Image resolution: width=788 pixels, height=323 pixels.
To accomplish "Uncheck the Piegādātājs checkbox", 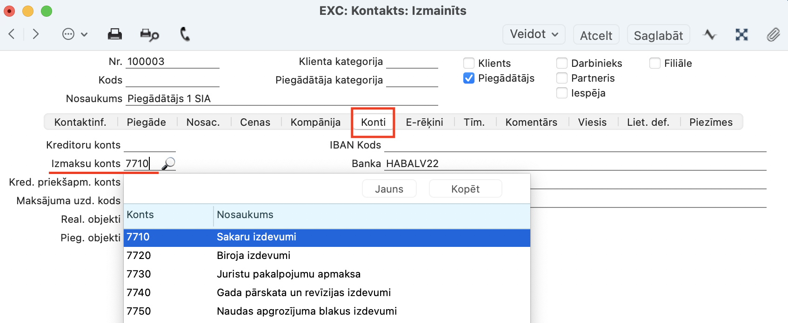I will (469, 78).
